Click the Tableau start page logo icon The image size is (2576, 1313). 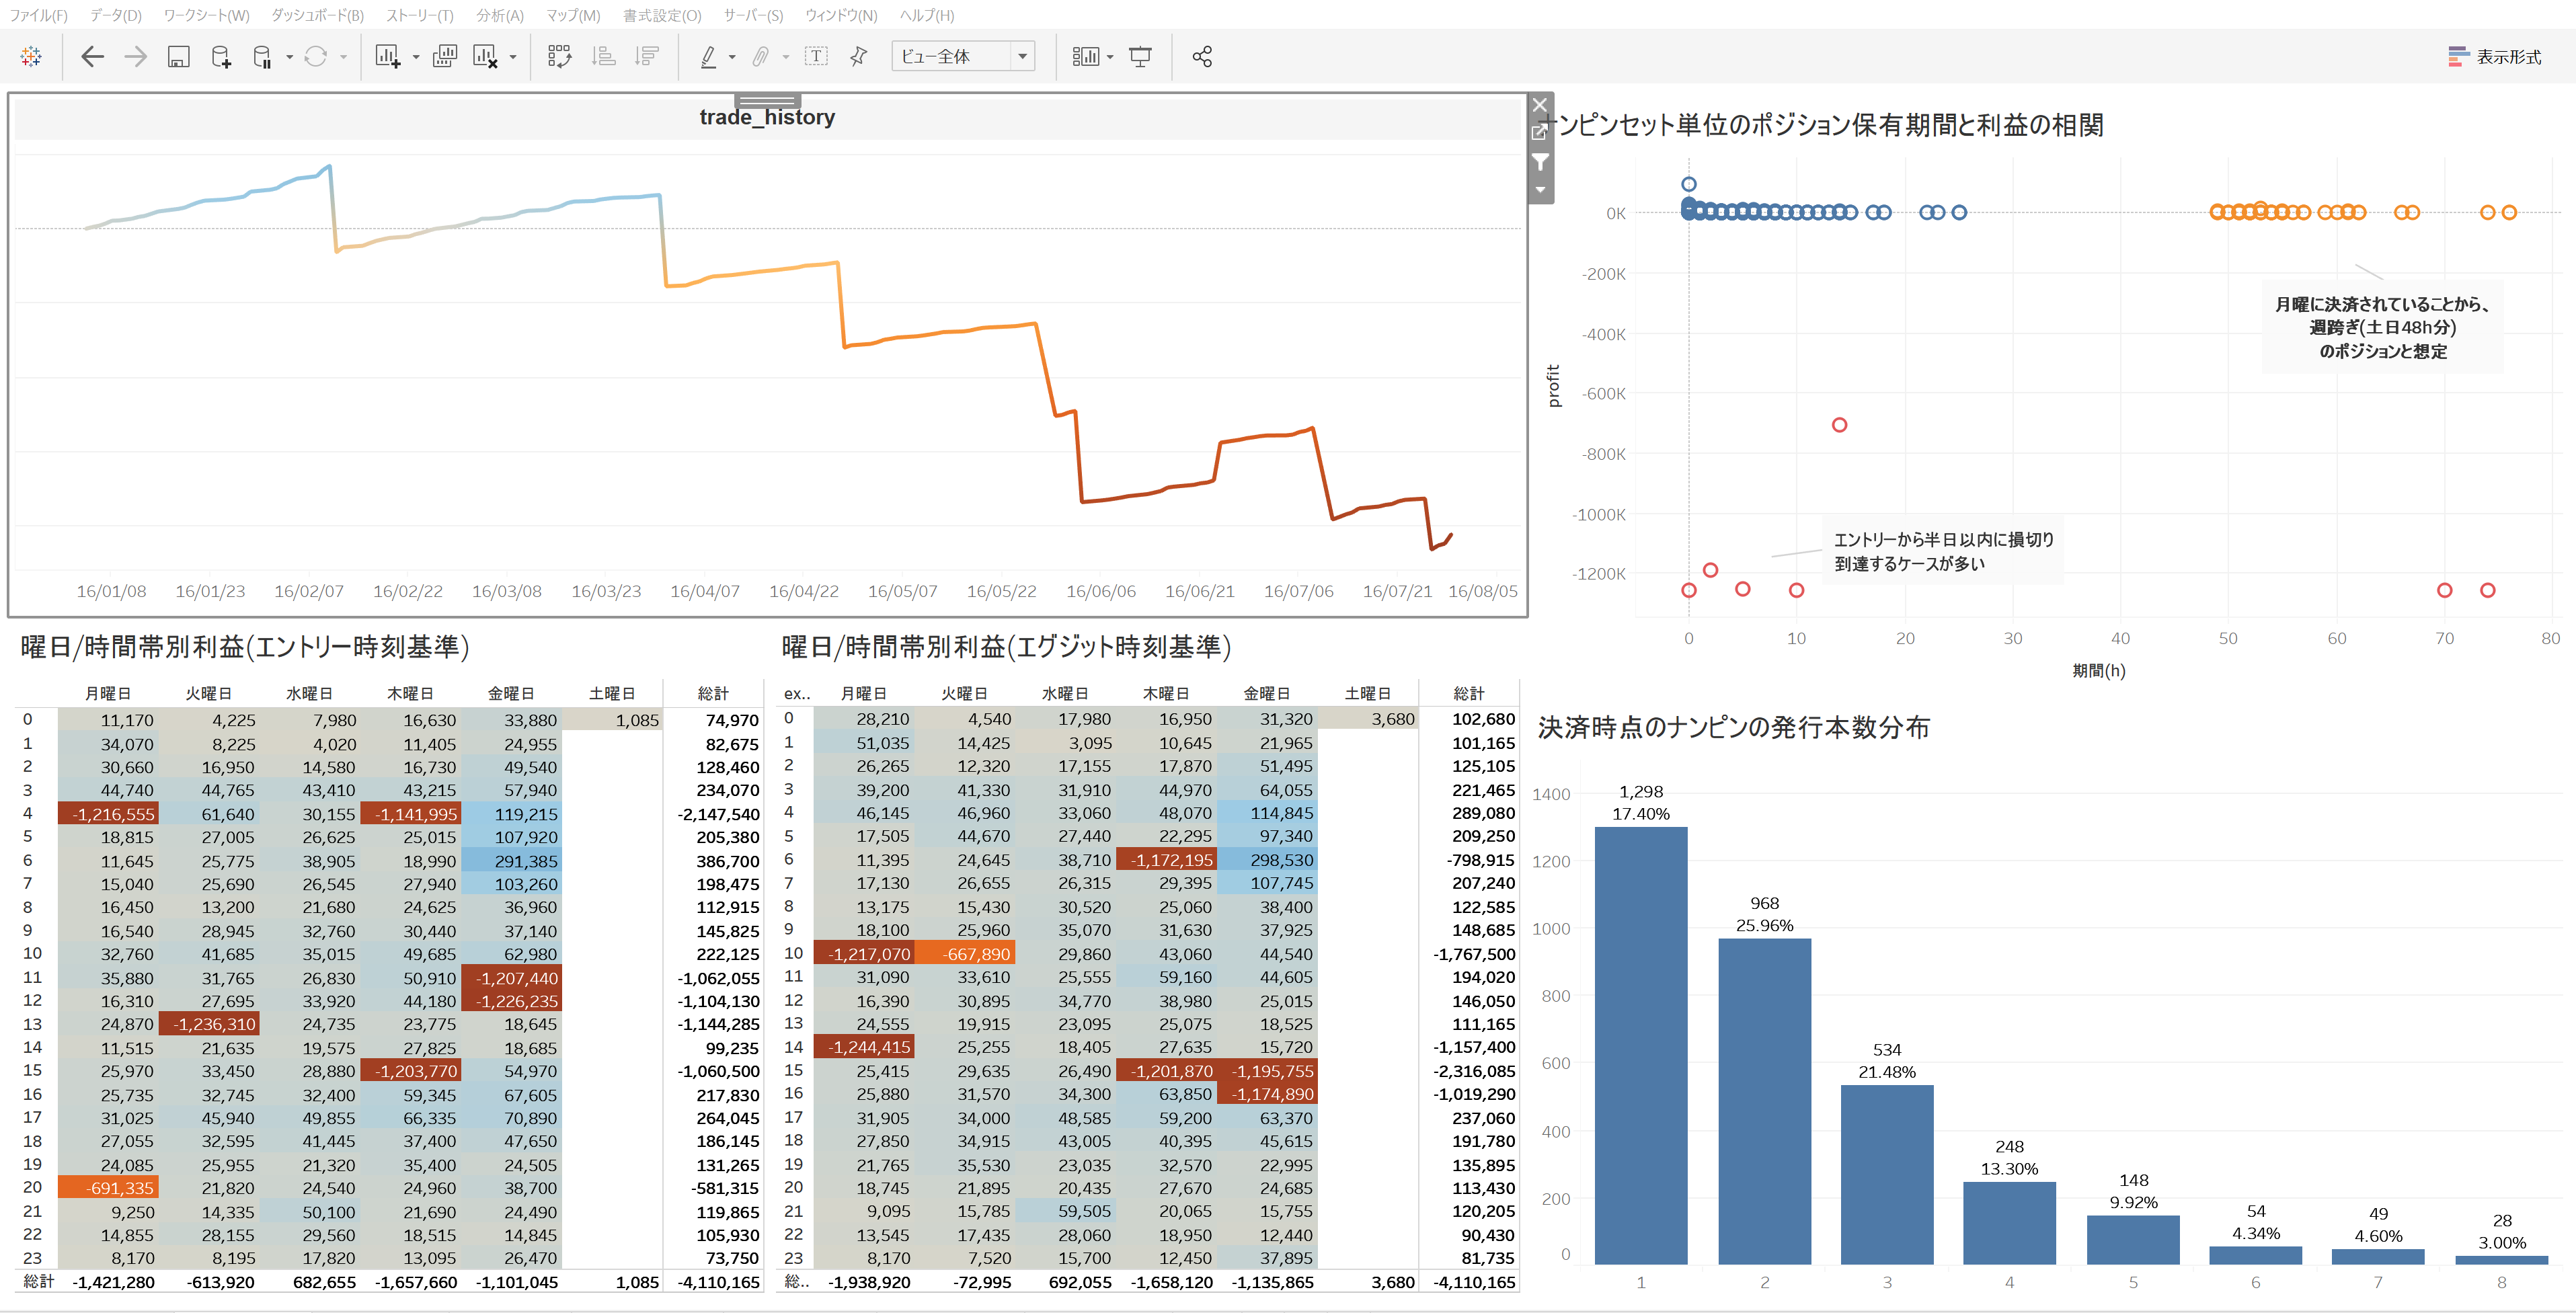pyautogui.click(x=31, y=57)
